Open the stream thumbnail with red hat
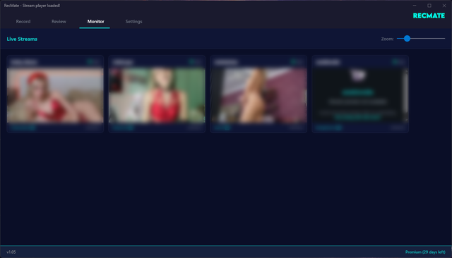Viewport: 452px width, 258px height. click(x=55, y=95)
